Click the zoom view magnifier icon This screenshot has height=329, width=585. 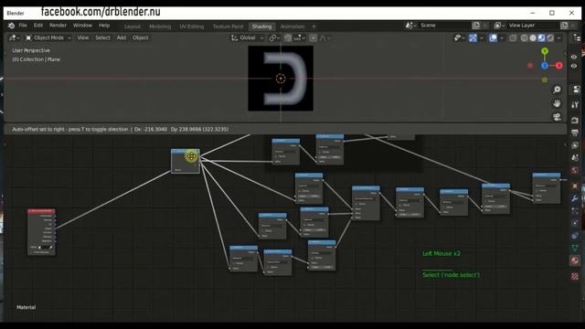pyautogui.click(x=557, y=90)
